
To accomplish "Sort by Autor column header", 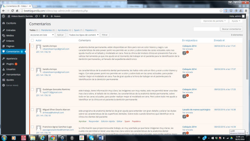I will pos(39,40).
